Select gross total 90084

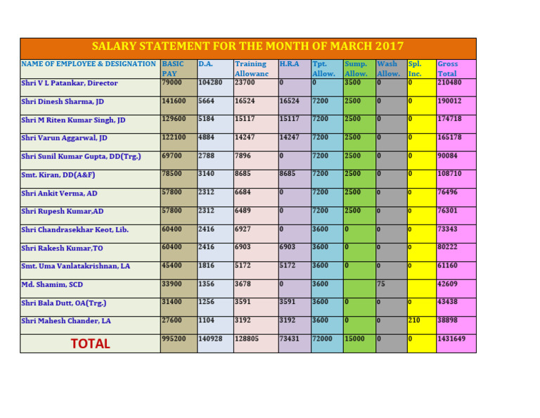pos(448,156)
